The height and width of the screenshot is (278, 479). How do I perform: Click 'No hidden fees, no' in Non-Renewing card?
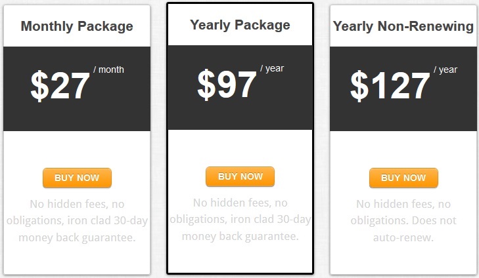pos(403,204)
